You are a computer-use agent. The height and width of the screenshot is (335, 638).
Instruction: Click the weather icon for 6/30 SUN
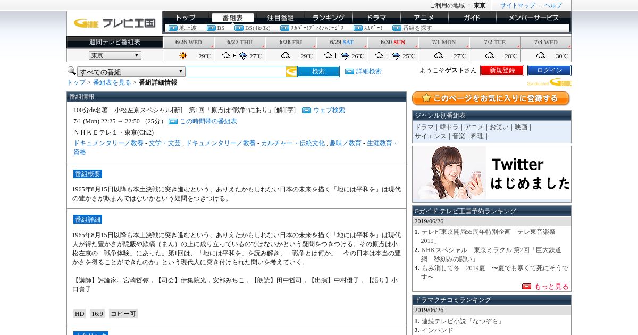[x=388, y=55]
